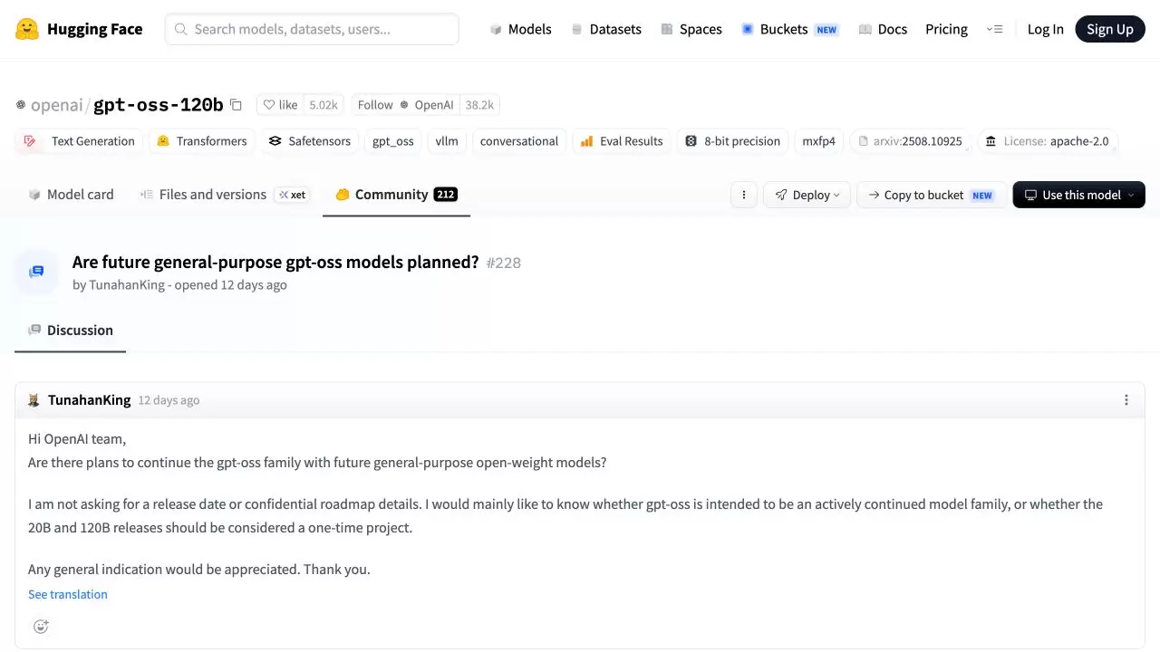Viewport: 1160px width, 652px height.
Task: Select the gpt_oss tag
Action: tap(393, 141)
